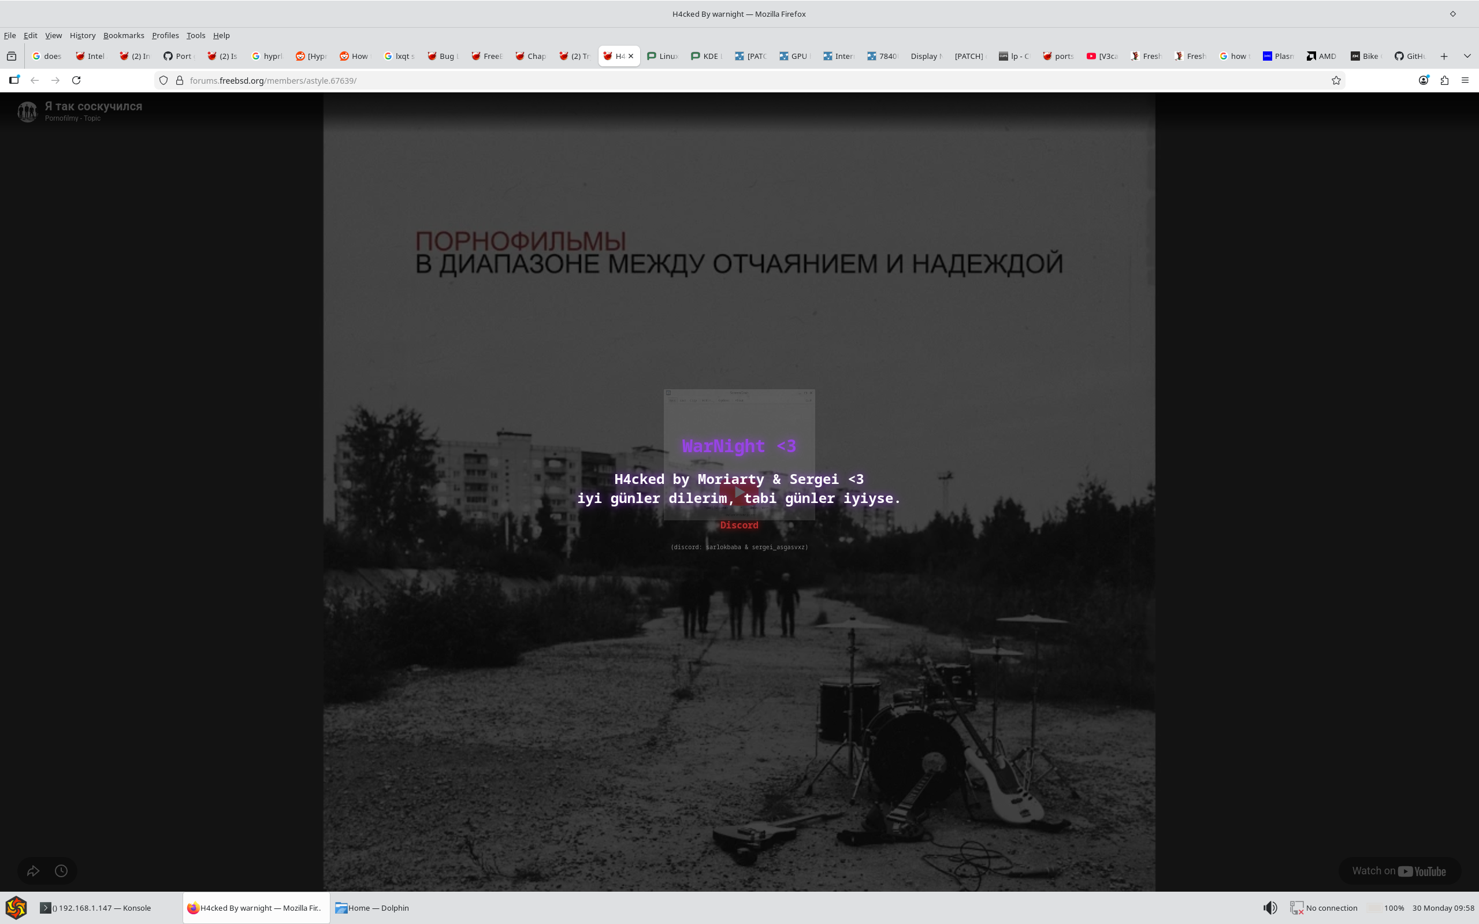Viewport: 1479px width, 924px height.
Task: Open a new tab with plus
Action: [x=1444, y=55]
